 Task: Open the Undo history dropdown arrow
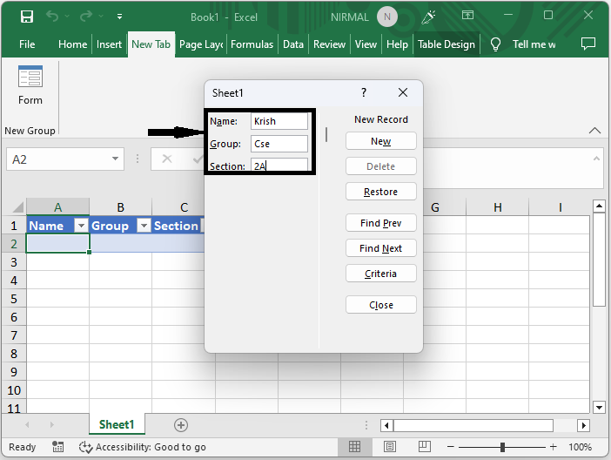coord(67,17)
